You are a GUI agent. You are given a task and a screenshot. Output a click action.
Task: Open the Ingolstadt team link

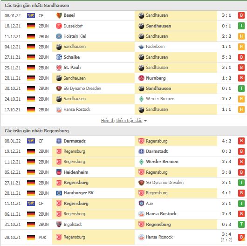click(x=73, y=224)
